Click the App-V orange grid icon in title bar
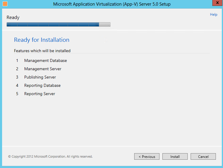223x168 pixels. (5, 4)
